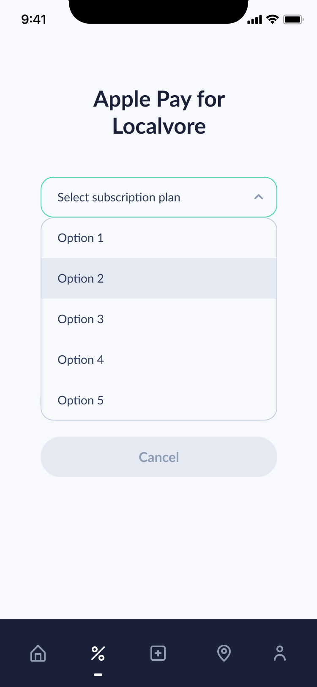Tap the plus add icon in navigation
This screenshot has width=317, height=687.
[158, 653]
